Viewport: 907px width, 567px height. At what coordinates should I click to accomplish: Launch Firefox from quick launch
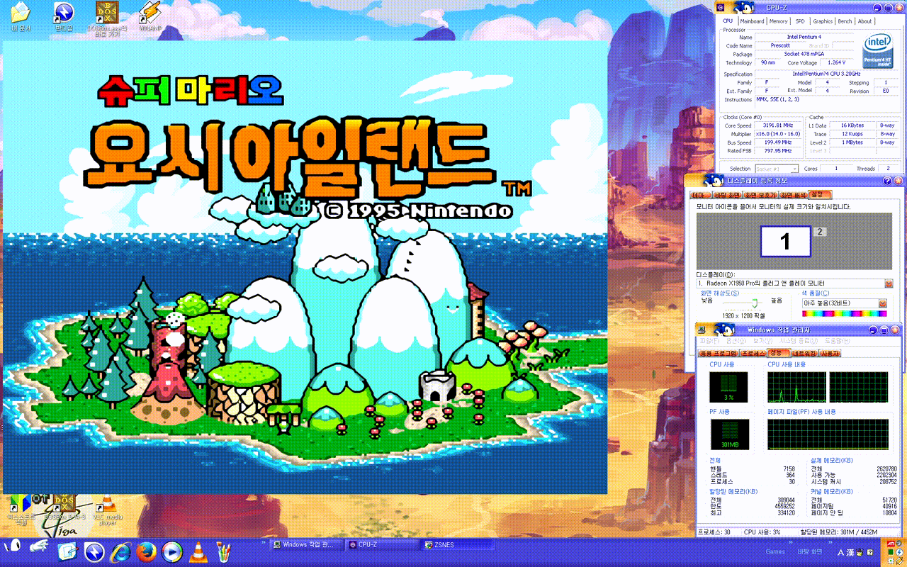(x=147, y=551)
